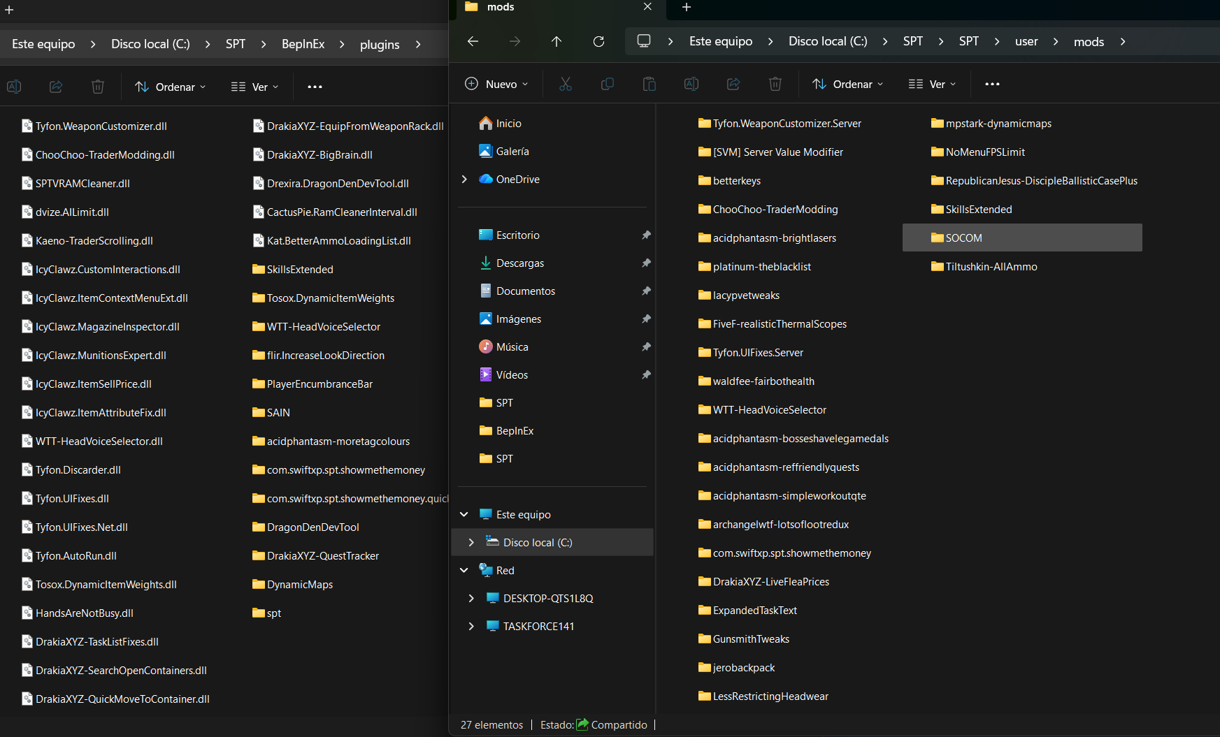The width and height of the screenshot is (1220, 737).
Task: Click the Share icon in the mods toolbar
Action: [x=733, y=84]
